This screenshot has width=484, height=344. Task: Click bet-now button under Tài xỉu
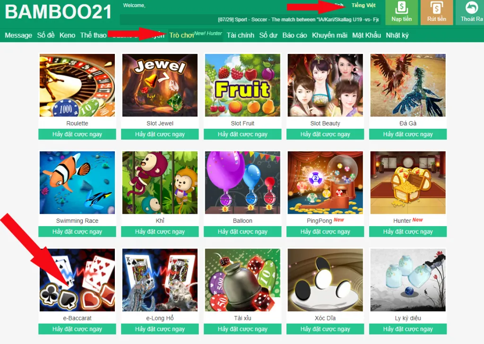click(242, 329)
